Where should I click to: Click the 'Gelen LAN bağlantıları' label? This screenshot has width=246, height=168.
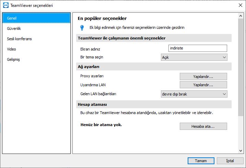98,94
